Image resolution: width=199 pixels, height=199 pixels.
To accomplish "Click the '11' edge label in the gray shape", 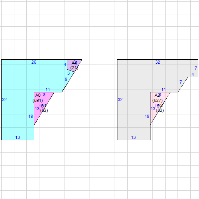I will (164, 90).
